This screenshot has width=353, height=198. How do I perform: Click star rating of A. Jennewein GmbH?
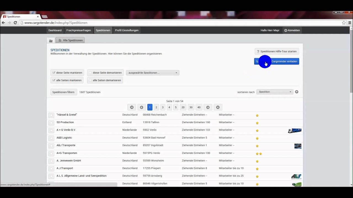coord(257,161)
